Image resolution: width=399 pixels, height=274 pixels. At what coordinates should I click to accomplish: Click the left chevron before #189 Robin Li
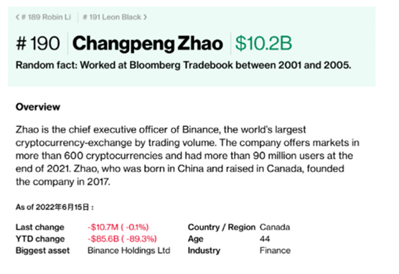click(x=17, y=17)
